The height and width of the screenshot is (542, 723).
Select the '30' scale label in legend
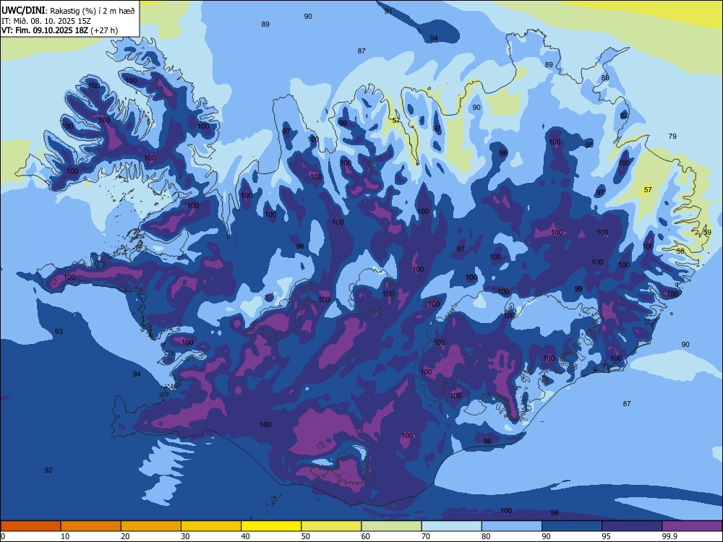click(x=185, y=536)
